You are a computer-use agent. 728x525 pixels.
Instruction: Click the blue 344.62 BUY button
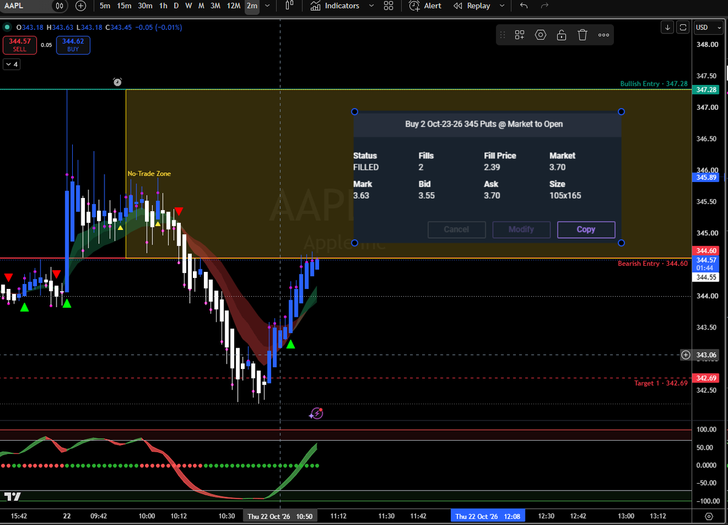click(x=73, y=45)
